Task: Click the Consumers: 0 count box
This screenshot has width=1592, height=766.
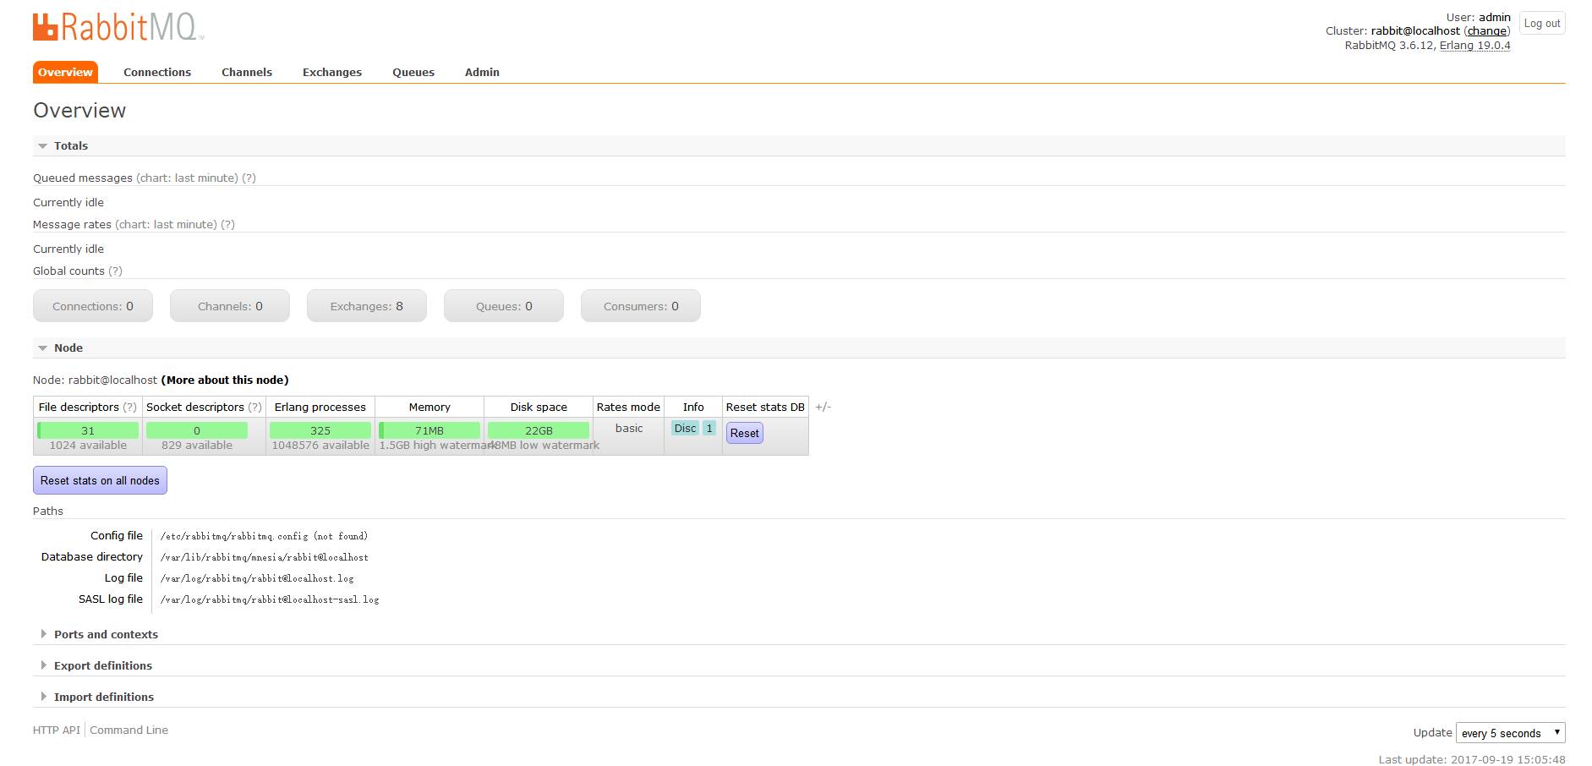Action: click(641, 306)
